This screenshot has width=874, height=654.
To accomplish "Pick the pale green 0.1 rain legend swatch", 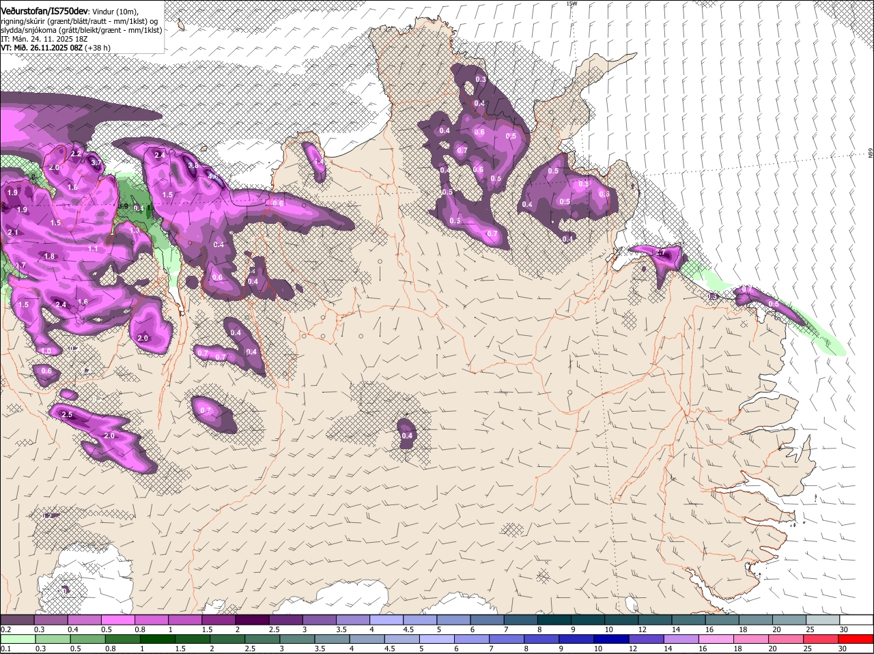I will pyautogui.click(x=17, y=639).
